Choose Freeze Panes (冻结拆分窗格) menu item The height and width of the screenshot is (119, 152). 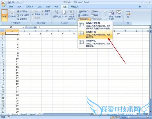coord(95,26)
